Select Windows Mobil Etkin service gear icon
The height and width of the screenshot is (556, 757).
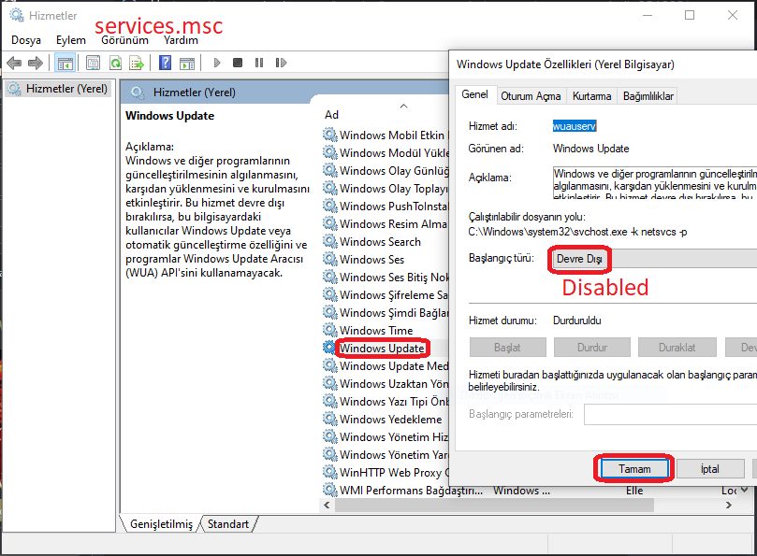(x=329, y=135)
